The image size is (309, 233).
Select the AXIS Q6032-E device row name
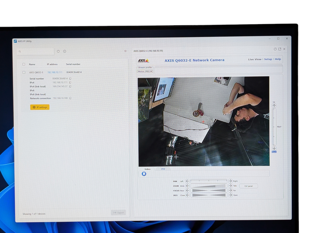pos(36,73)
